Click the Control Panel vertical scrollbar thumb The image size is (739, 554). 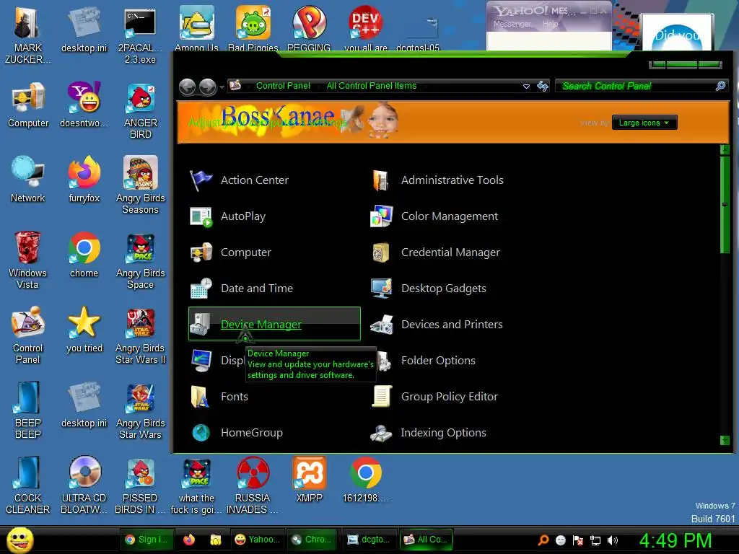click(725, 204)
